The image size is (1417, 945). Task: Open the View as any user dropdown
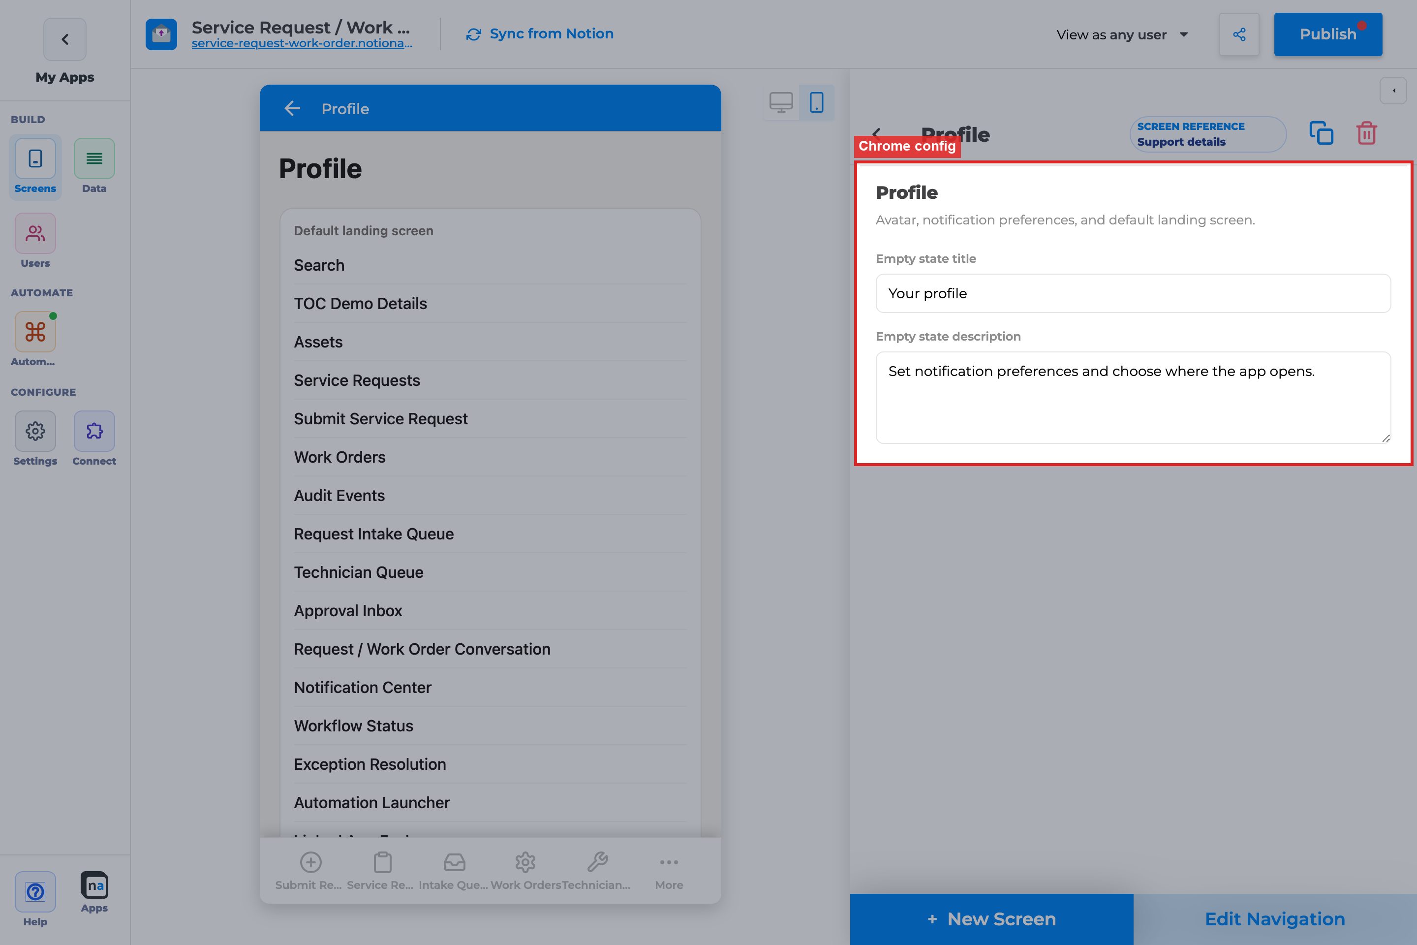coord(1122,34)
